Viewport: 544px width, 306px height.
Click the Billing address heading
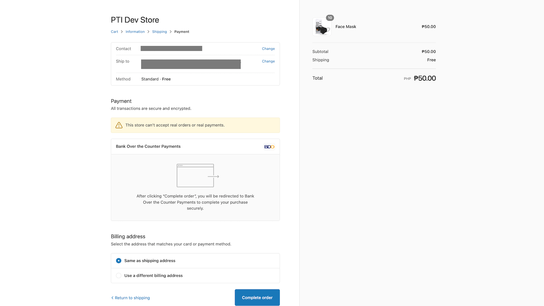(128, 237)
